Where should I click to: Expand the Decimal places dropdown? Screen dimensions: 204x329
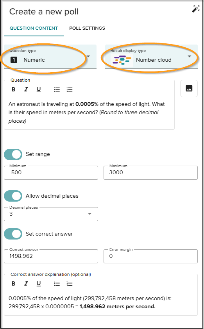[x=51, y=214]
